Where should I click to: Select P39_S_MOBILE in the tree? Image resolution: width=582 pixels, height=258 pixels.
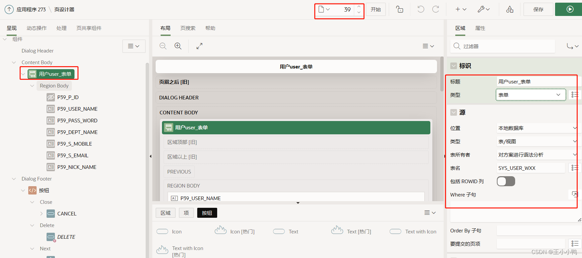click(x=74, y=144)
